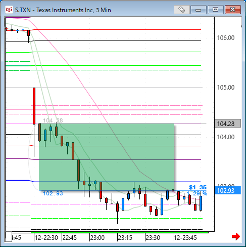
Task: Click the 23:15 time axis label
Action: pos(125,238)
